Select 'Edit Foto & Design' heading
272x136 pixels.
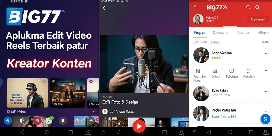(x=120, y=102)
